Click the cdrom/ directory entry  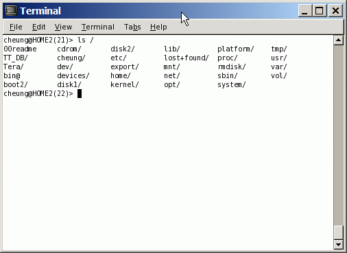[x=69, y=49]
